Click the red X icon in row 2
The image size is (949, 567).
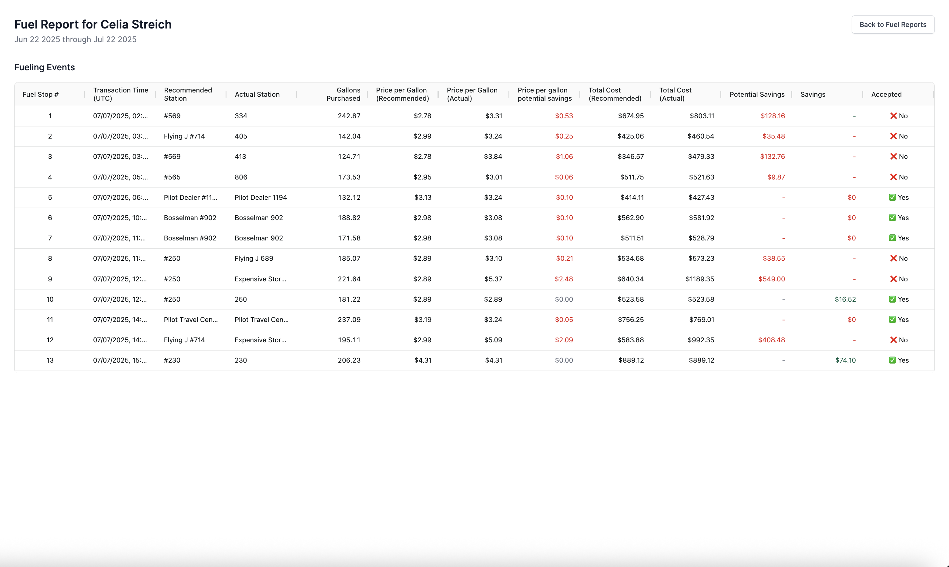pos(893,136)
